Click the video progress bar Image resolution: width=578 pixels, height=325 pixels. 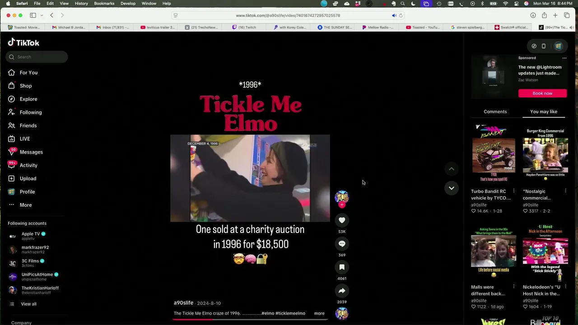point(250,319)
